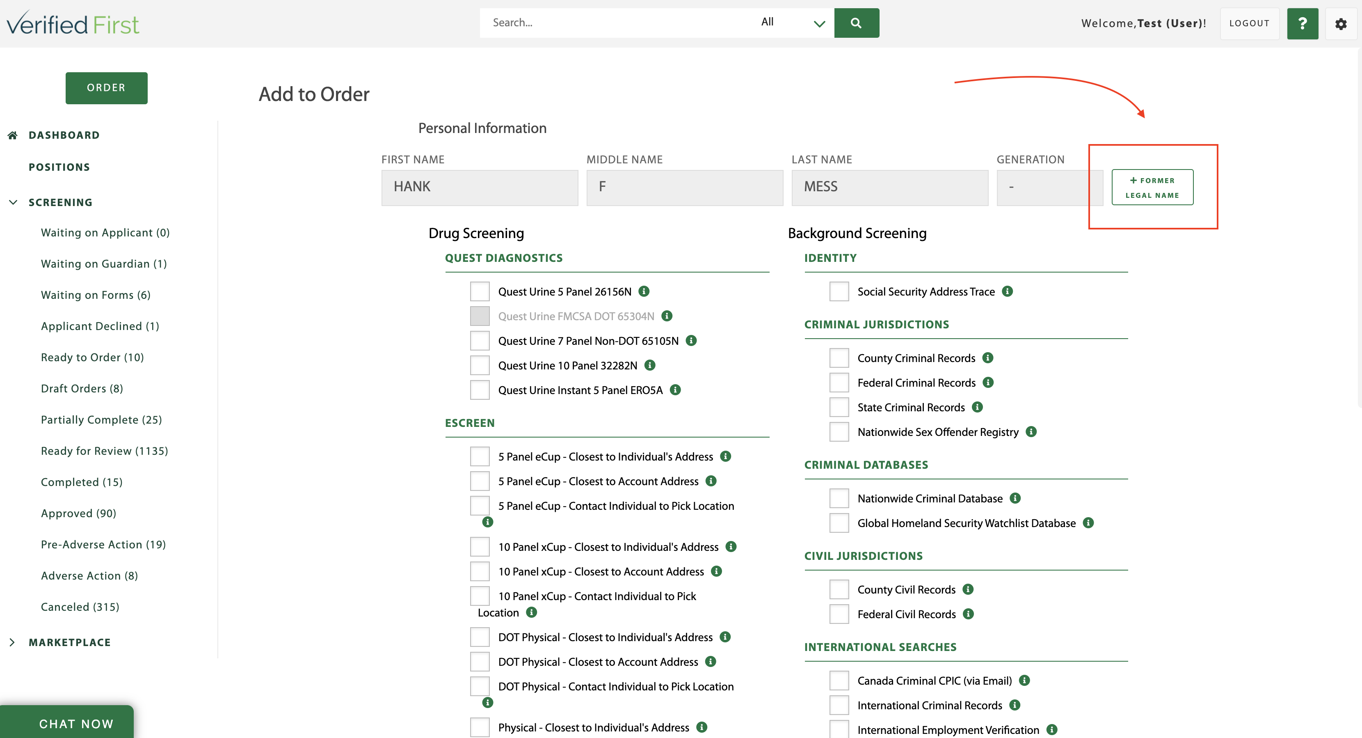This screenshot has width=1362, height=738.
Task: Check Nationwide Criminal Database
Action: pos(839,498)
